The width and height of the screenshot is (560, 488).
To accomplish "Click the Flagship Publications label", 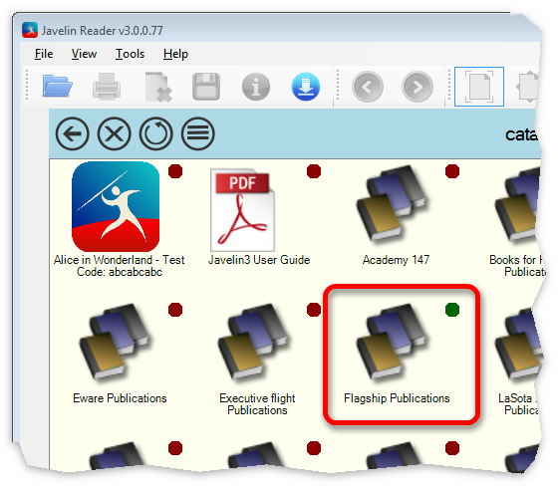I will coord(397,398).
